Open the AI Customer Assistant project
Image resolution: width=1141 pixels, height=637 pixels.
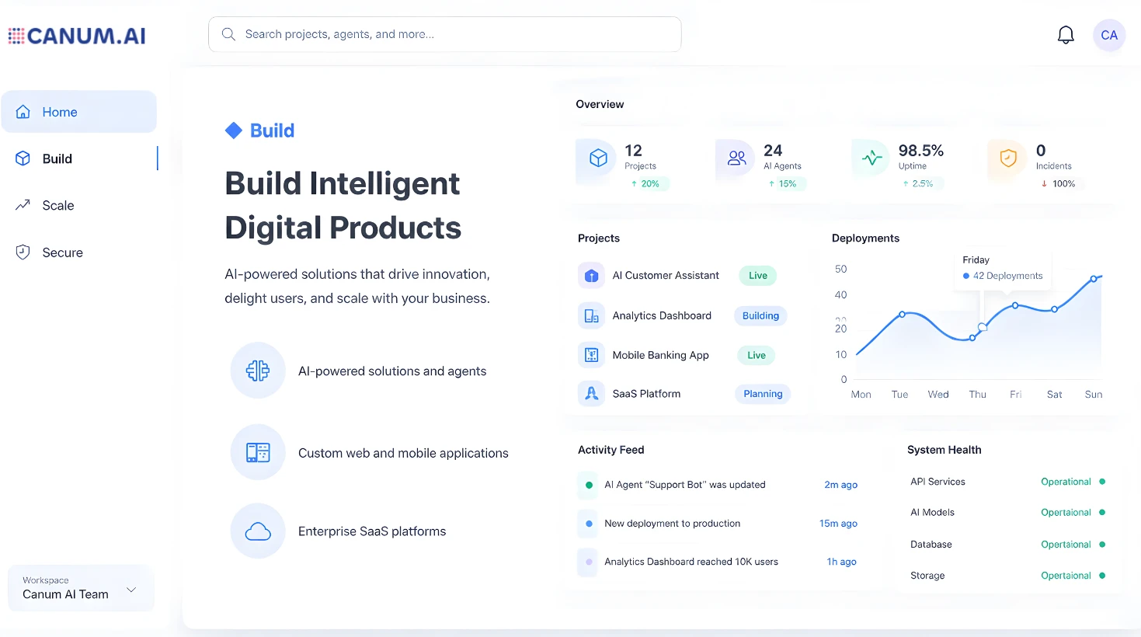[x=666, y=275]
